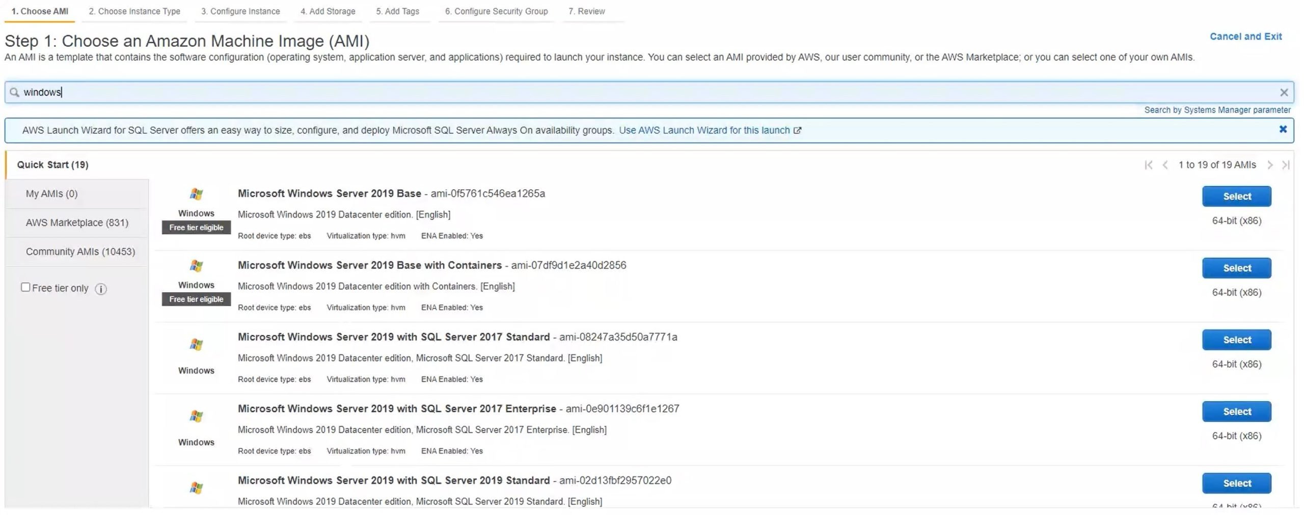Click the info icon beside Free tier only
This screenshot has height=515, width=1304.
pos(101,289)
